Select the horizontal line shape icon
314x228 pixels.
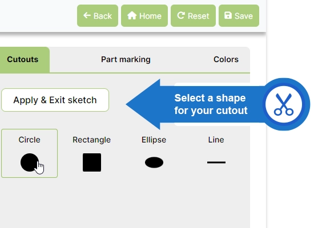click(216, 162)
